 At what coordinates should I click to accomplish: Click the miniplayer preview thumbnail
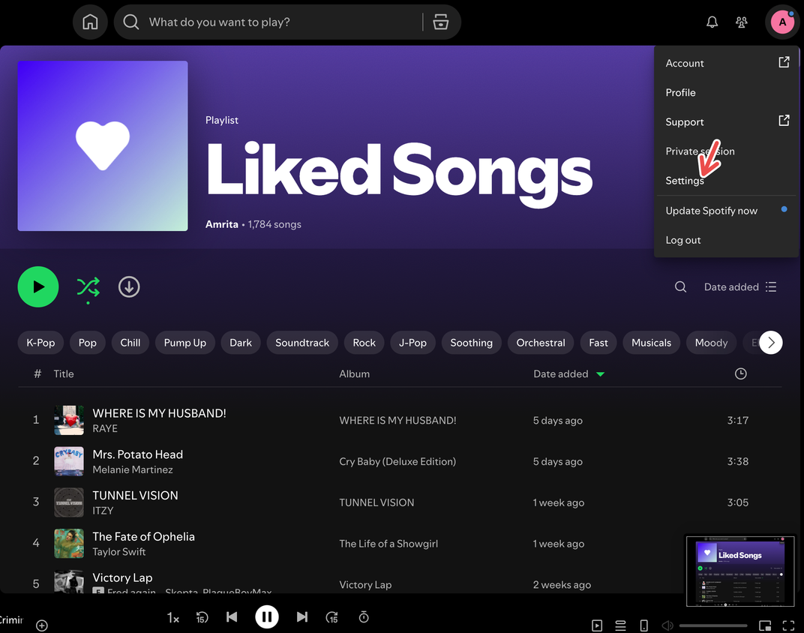coord(740,571)
